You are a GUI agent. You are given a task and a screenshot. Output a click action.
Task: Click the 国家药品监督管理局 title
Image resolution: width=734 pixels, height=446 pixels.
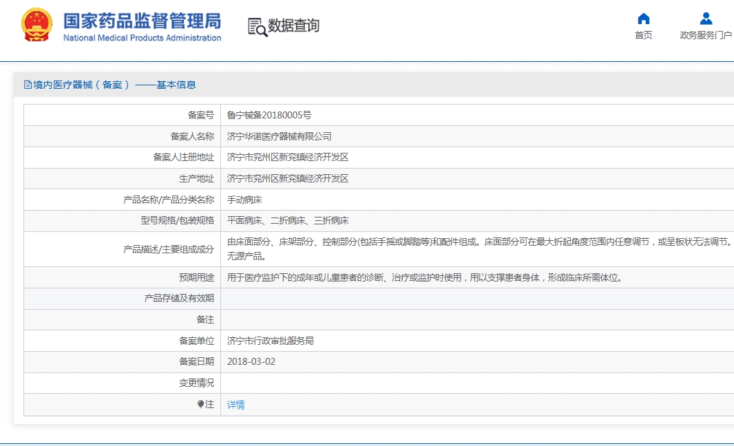pyautogui.click(x=143, y=21)
